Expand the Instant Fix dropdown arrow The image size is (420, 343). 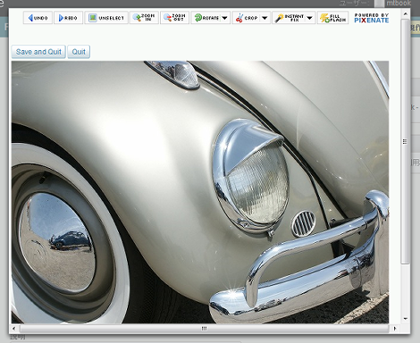(310, 18)
